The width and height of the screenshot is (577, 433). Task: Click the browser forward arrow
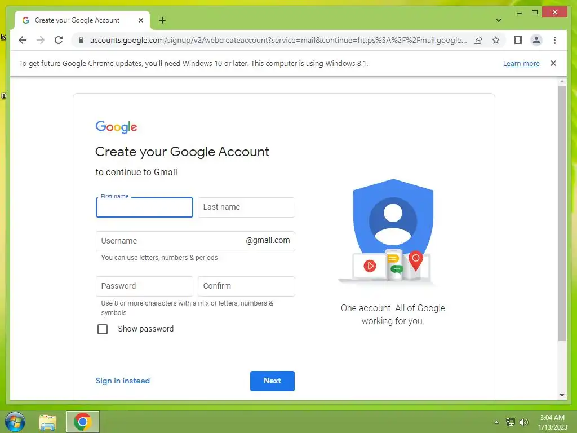[x=41, y=40]
